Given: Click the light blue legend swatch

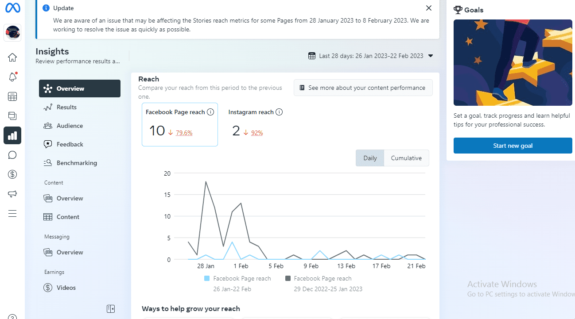Looking at the screenshot, I should 207,278.
